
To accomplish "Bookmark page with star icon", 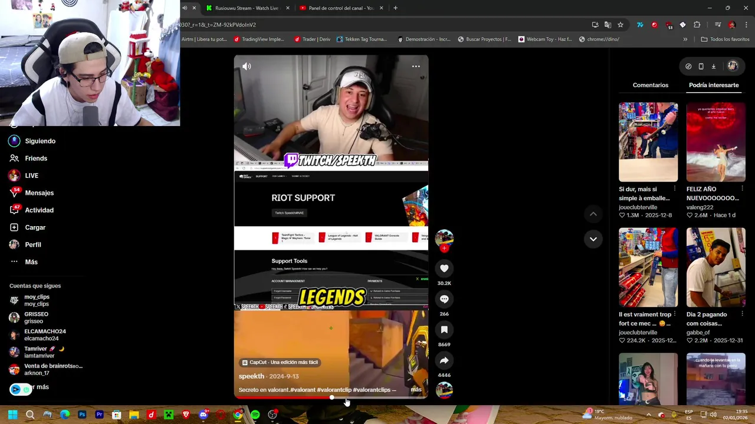I will coord(621,25).
